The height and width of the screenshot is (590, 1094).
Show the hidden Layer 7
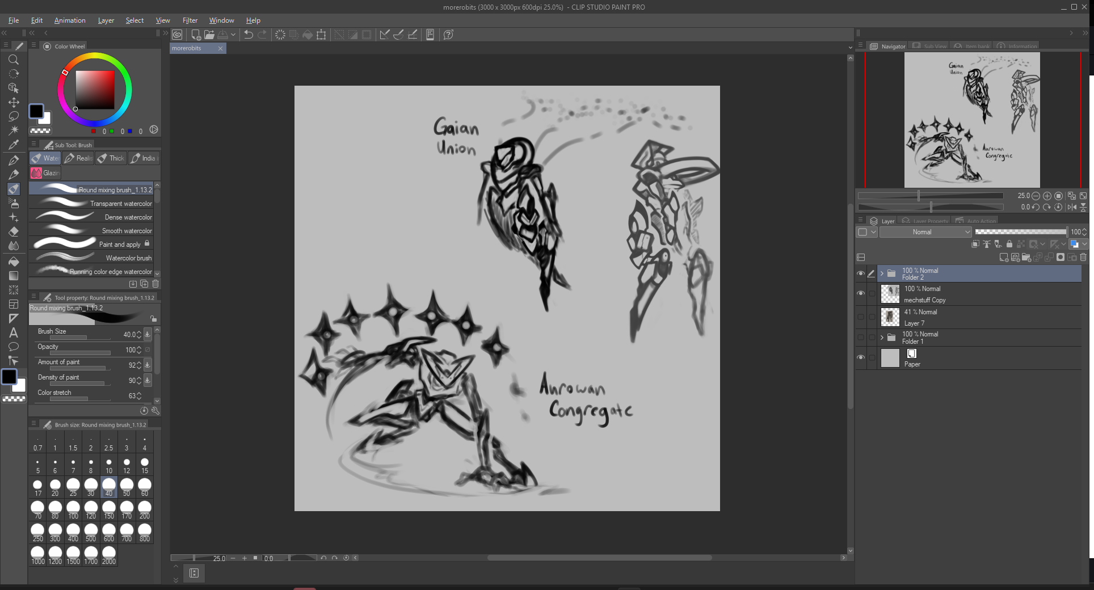point(861,317)
